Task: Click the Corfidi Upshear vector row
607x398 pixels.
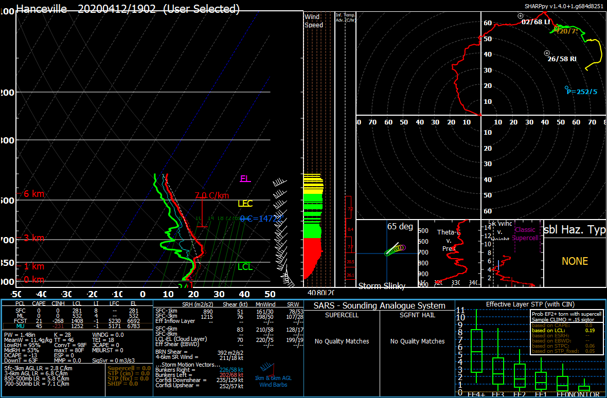Action: click(199, 386)
